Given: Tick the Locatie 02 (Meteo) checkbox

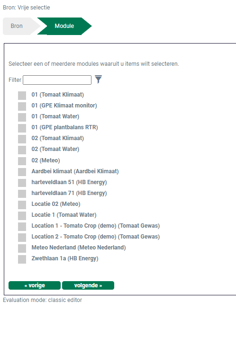Looking at the screenshot, I should [22, 205].
